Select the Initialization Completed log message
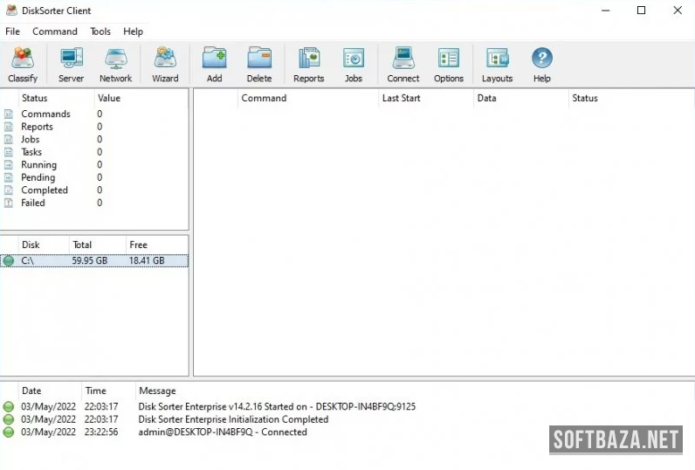This screenshot has width=695, height=470. 233,419
